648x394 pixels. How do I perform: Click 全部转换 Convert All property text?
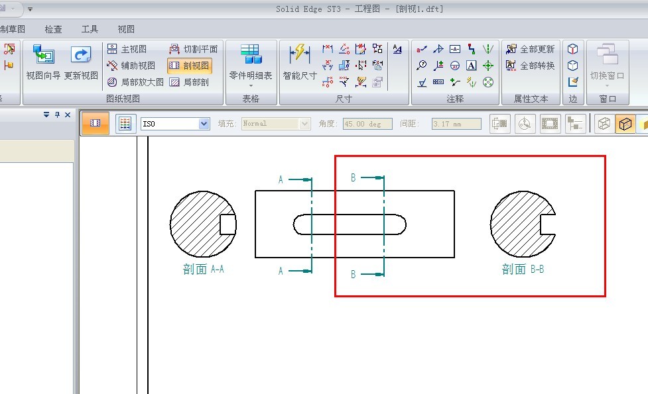point(530,66)
